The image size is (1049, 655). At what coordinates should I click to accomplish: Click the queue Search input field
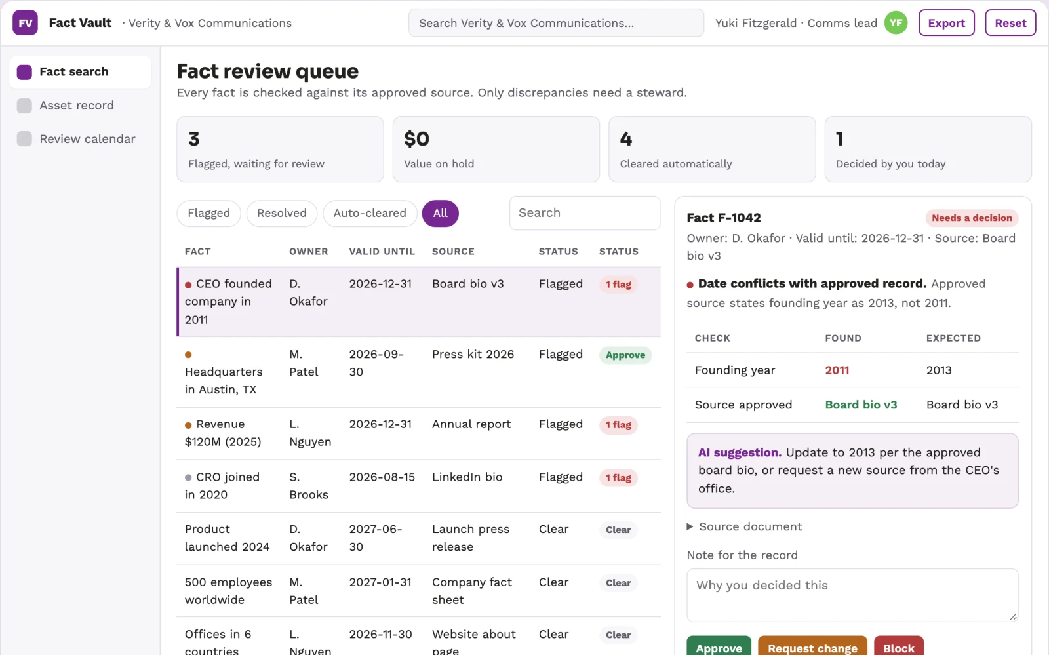585,213
